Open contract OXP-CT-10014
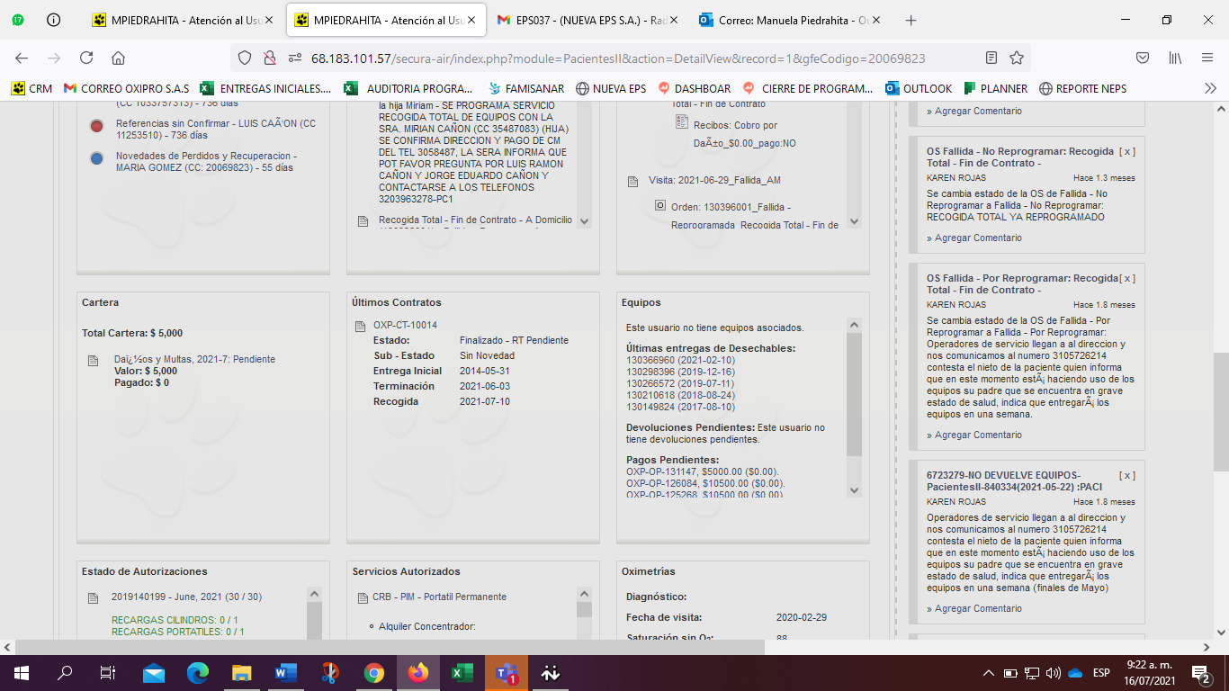This screenshot has height=691, width=1229. tap(405, 325)
